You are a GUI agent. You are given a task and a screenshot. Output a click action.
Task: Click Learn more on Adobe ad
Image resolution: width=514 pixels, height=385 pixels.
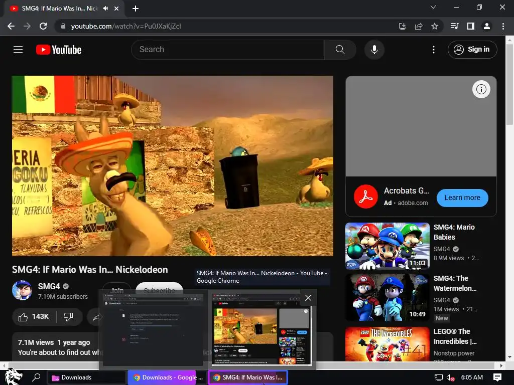point(462,198)
